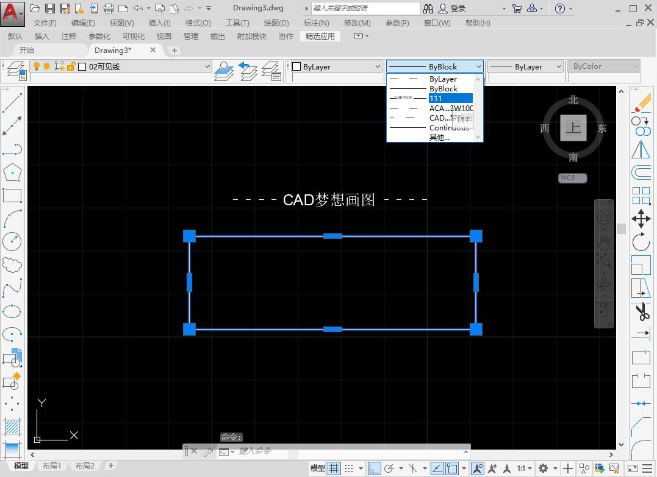Select the Offset tool
Image resolution: width=657 pixels, height=477 pixels.
[x=641, y=172]
